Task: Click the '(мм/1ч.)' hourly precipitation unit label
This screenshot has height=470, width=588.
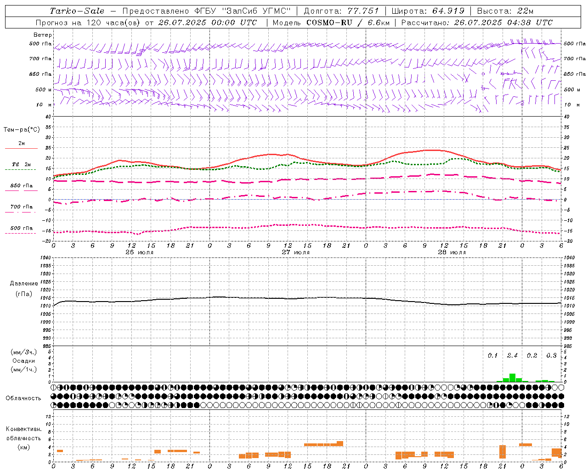Action: coord(24,369)
